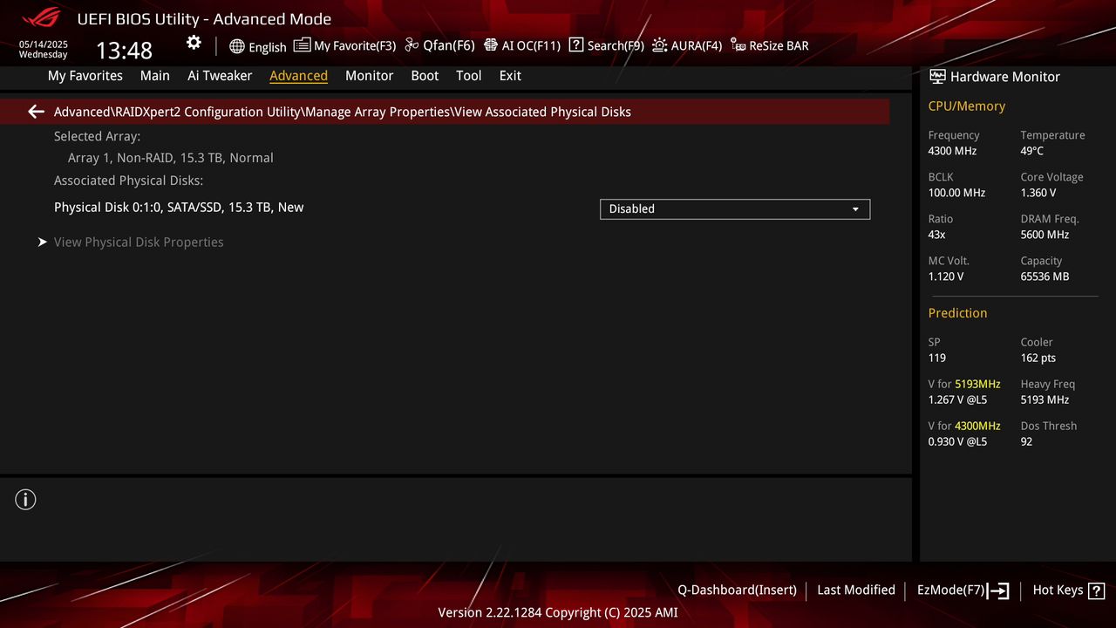
Task: Toggle ReSize BAR option
Action: (770, 45)
